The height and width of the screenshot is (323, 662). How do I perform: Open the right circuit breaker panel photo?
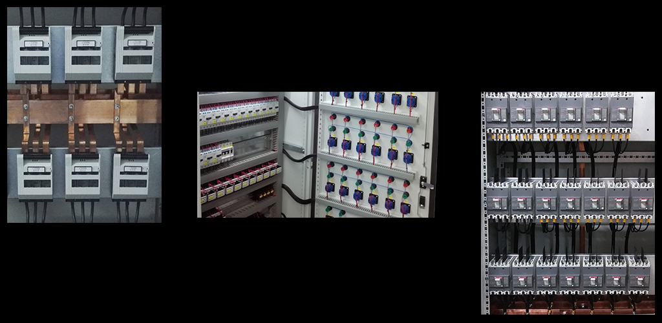point(568,203)
